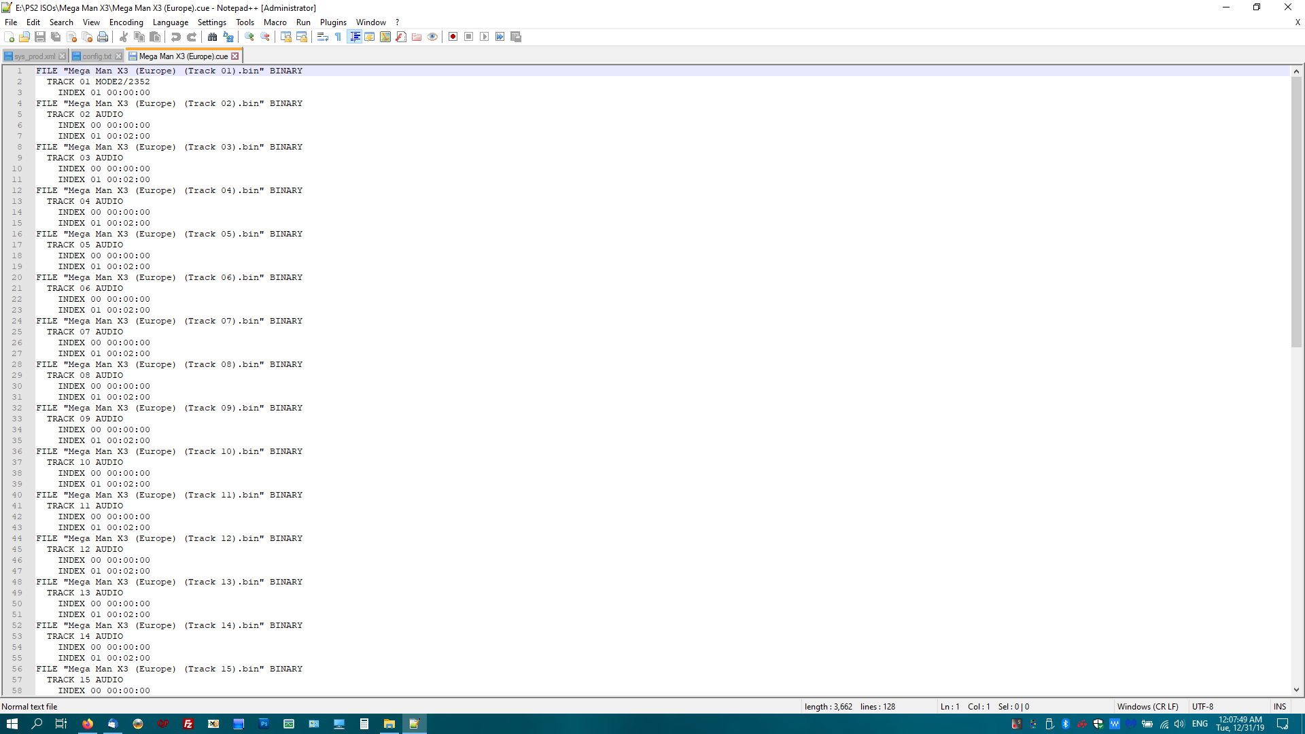Print the document with the printer icon

point(103,37)
